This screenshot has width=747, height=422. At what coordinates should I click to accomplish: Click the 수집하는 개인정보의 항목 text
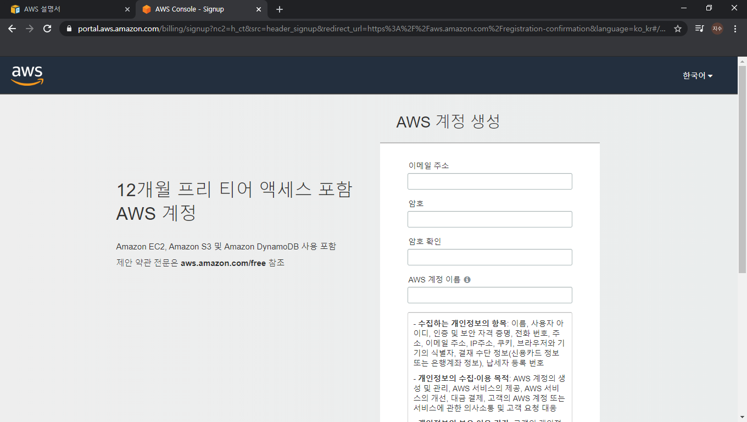click(x=462, y=323)
